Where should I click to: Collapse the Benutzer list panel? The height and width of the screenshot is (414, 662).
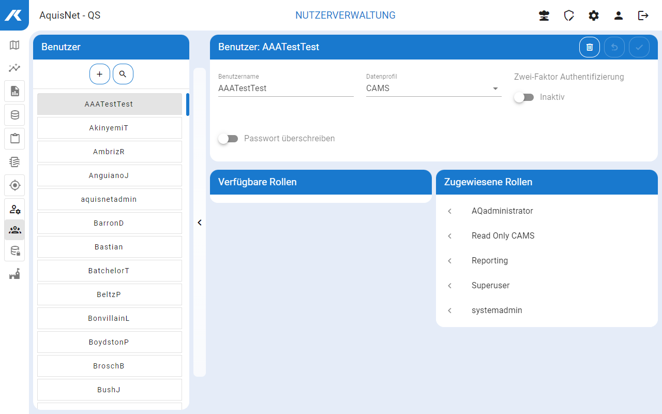[x=200, y=223]
